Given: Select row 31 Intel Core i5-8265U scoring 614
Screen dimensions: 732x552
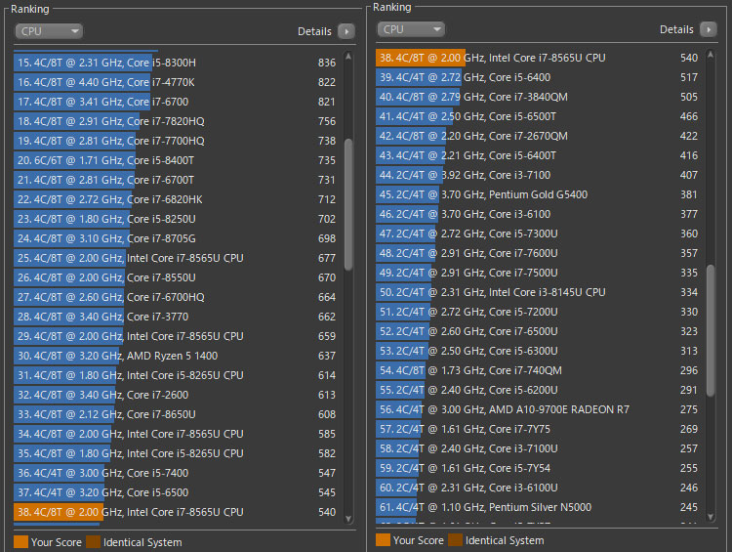Looking at the screenshot, I should (177, 375).
